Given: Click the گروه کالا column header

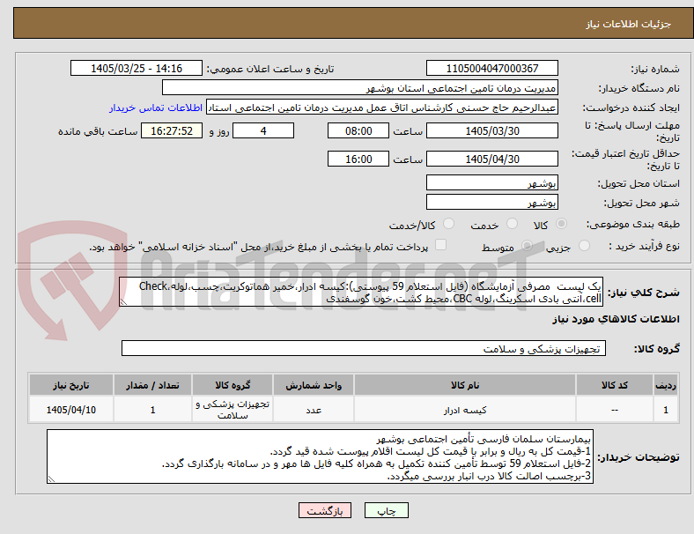Looking at the screenshot, I should pyautogui.click(x=233, y=385).
